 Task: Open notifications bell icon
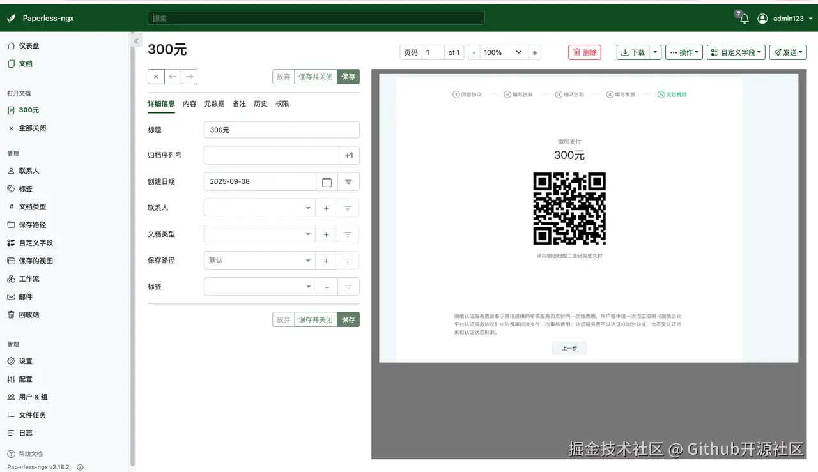click(744, 19)
